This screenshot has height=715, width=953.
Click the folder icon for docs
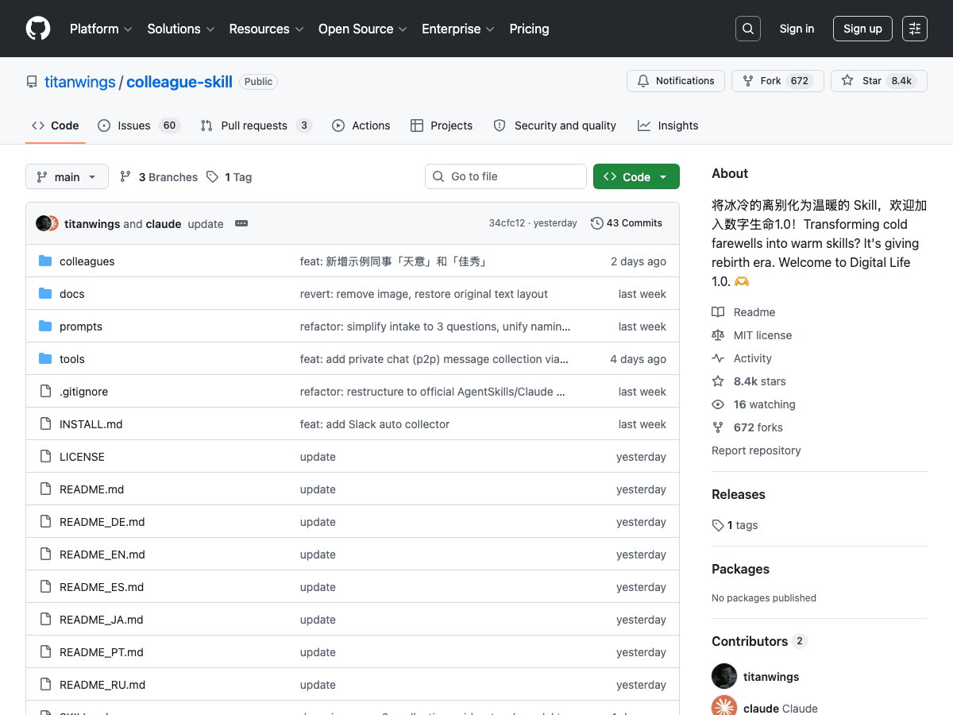tap(45, 294)
